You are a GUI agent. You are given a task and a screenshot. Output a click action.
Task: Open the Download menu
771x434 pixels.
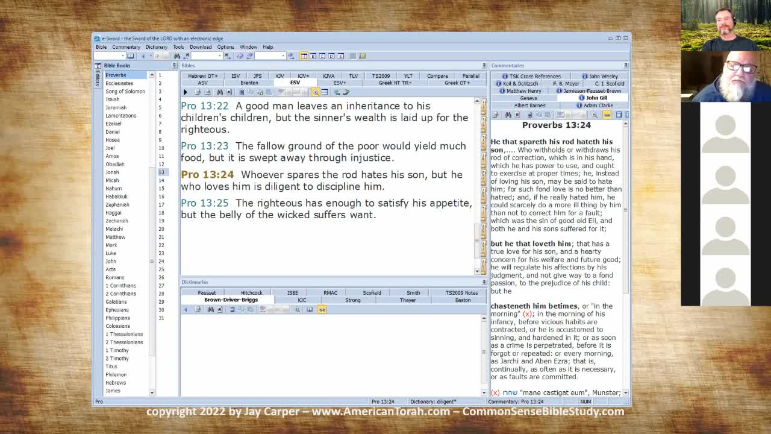(200, 46)
